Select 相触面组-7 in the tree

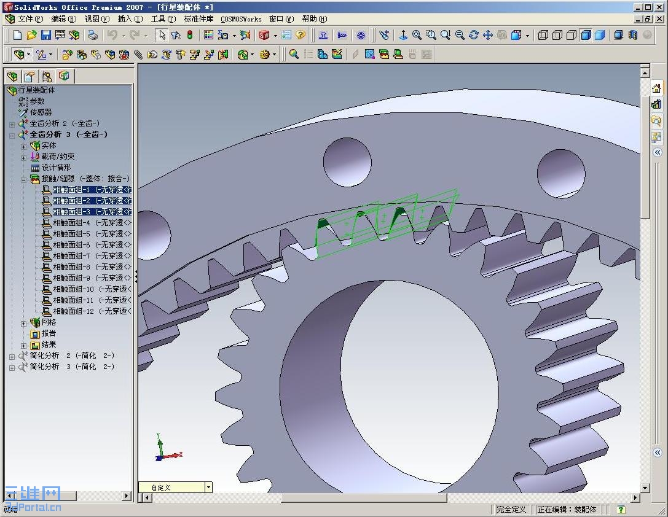click(x=87, y=255)
